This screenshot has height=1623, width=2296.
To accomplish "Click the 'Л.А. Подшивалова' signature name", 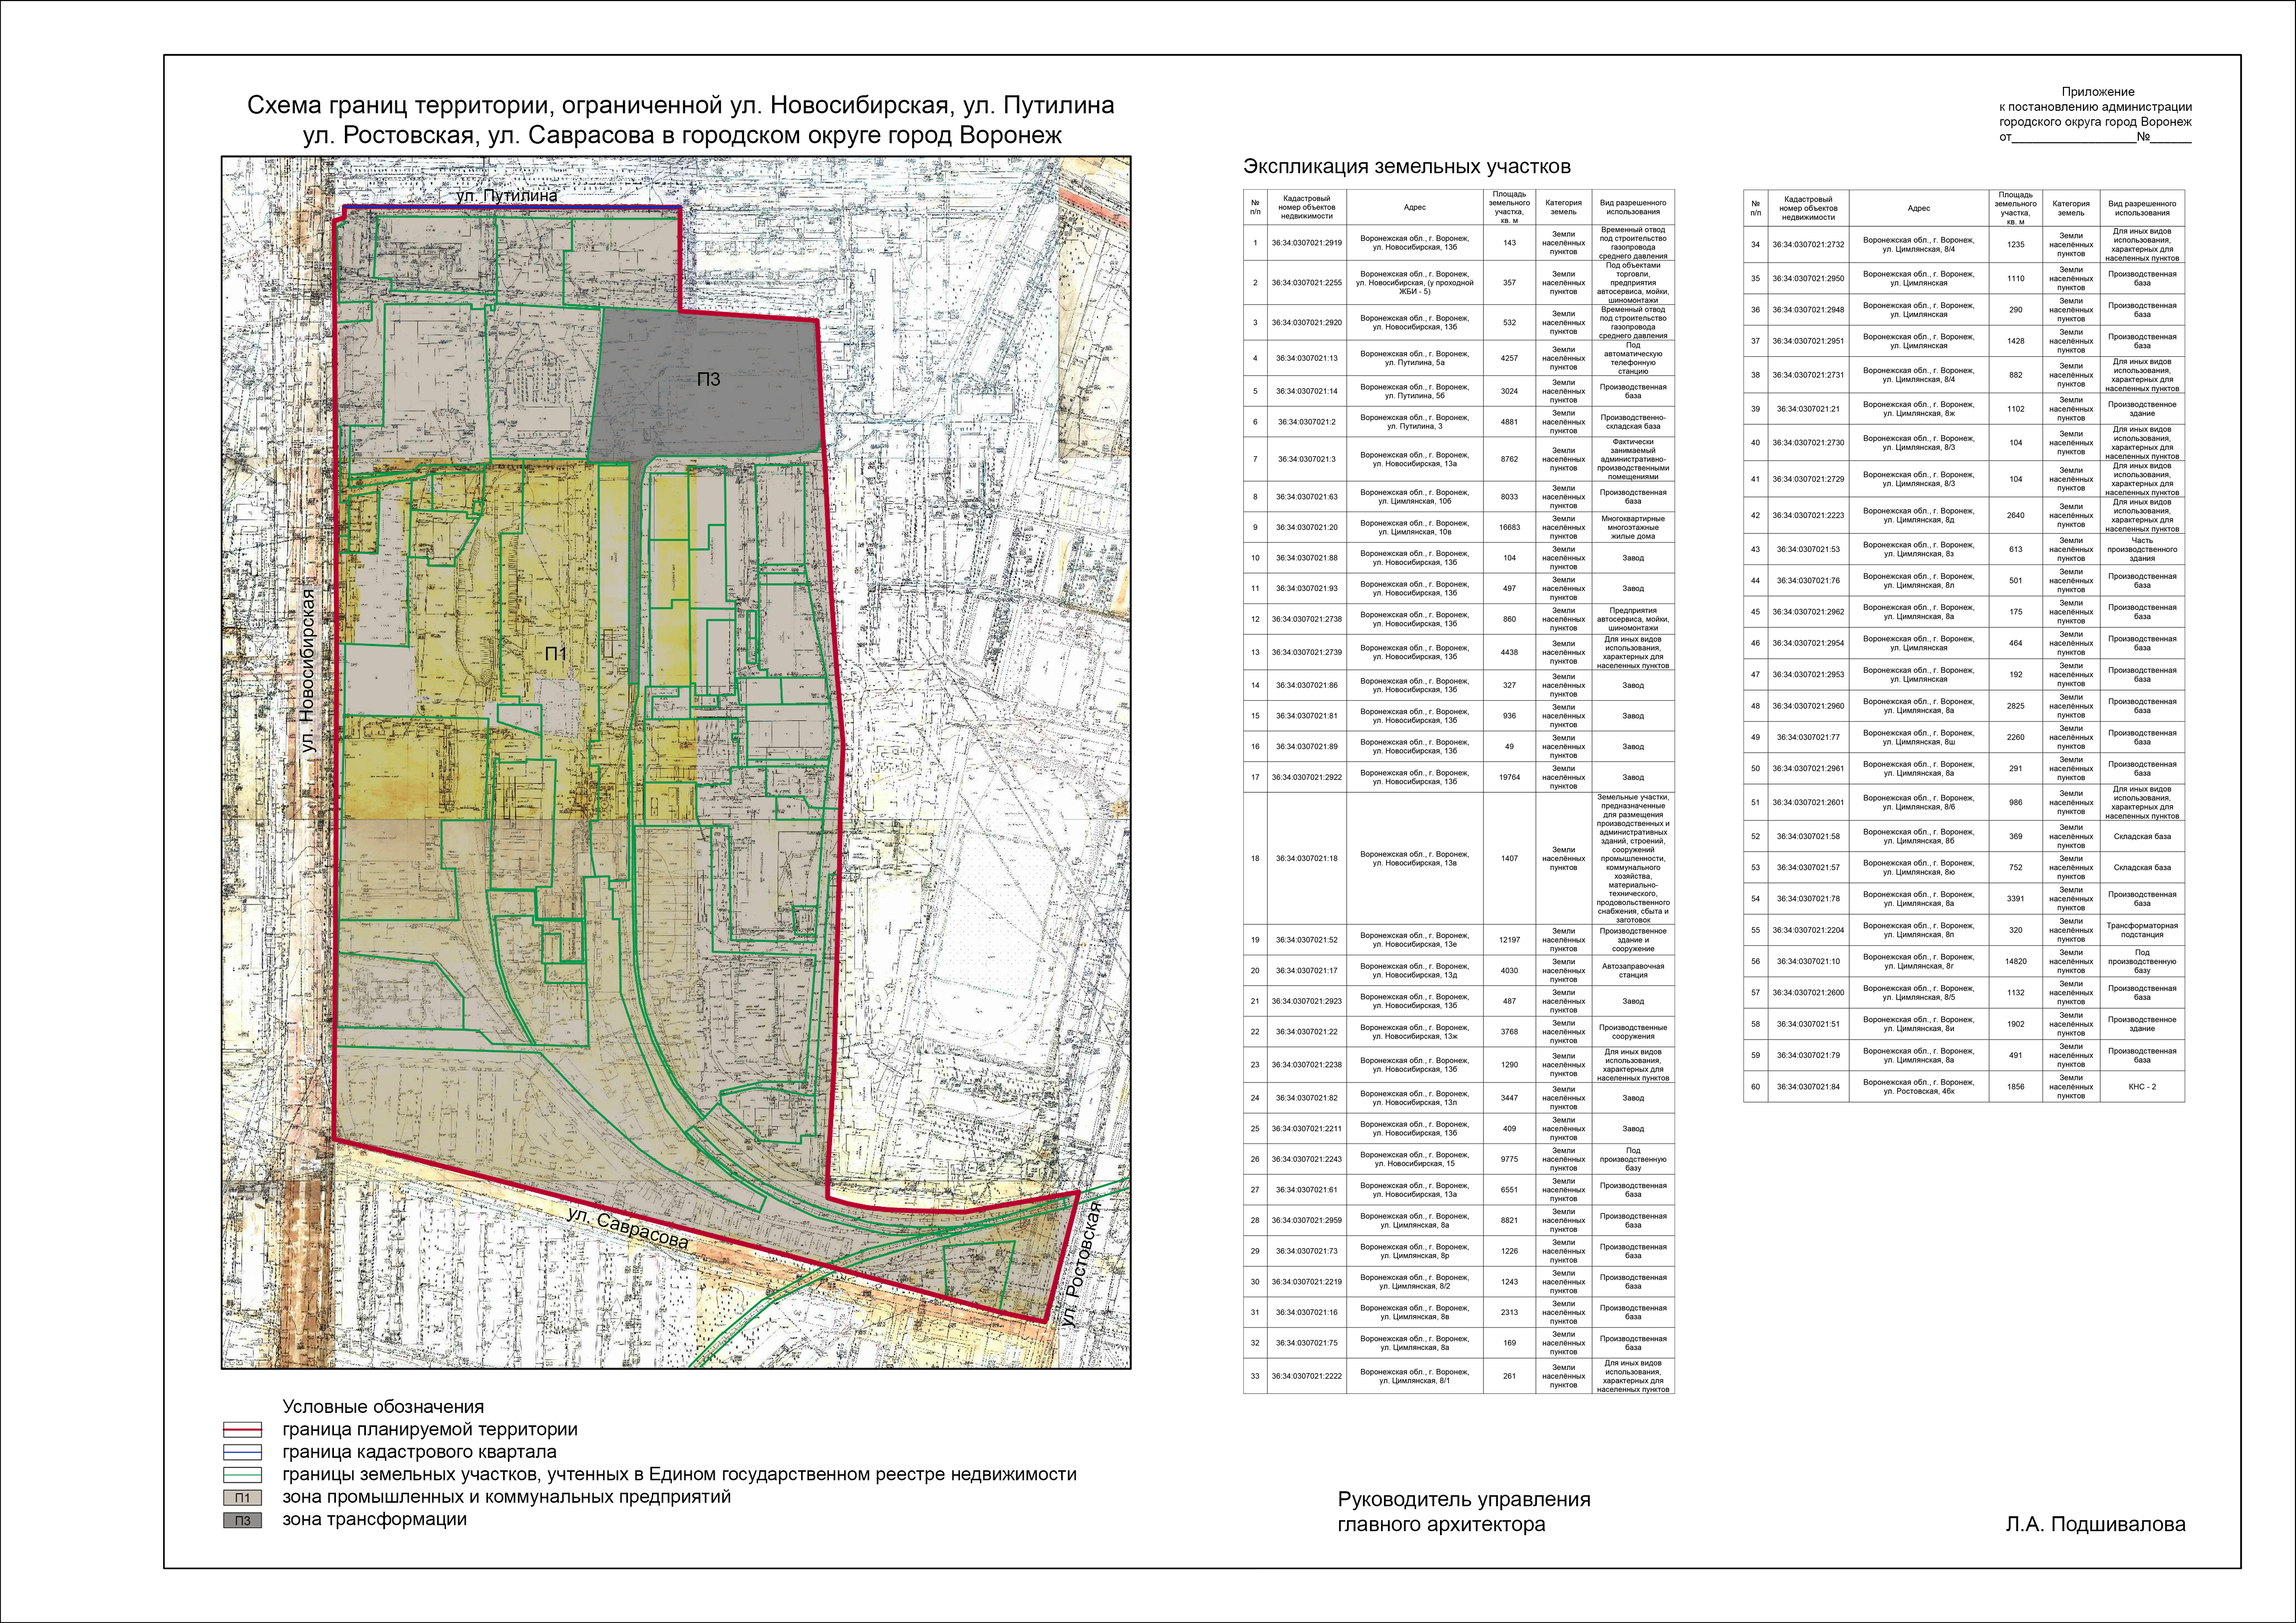I will (2095, 1524).
